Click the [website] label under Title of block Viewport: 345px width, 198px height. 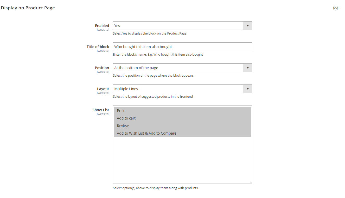(x=103, y=51)
